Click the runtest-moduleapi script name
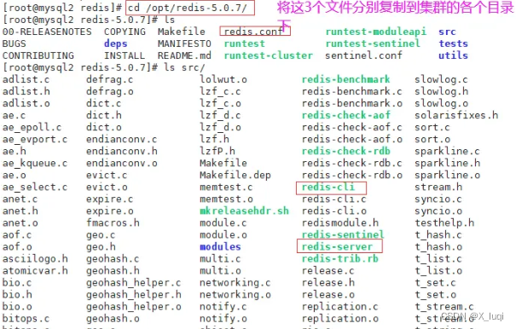516x329 pixels. click(376, 32)
